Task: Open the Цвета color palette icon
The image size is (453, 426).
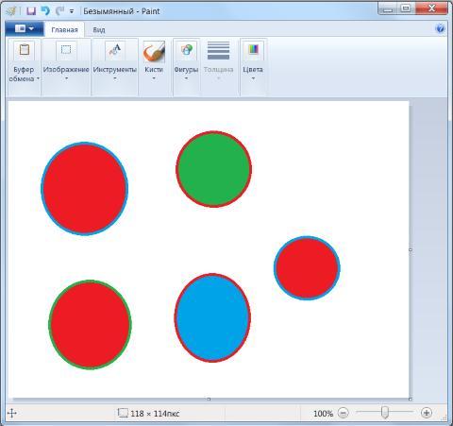Action: [x=253, y=50]
